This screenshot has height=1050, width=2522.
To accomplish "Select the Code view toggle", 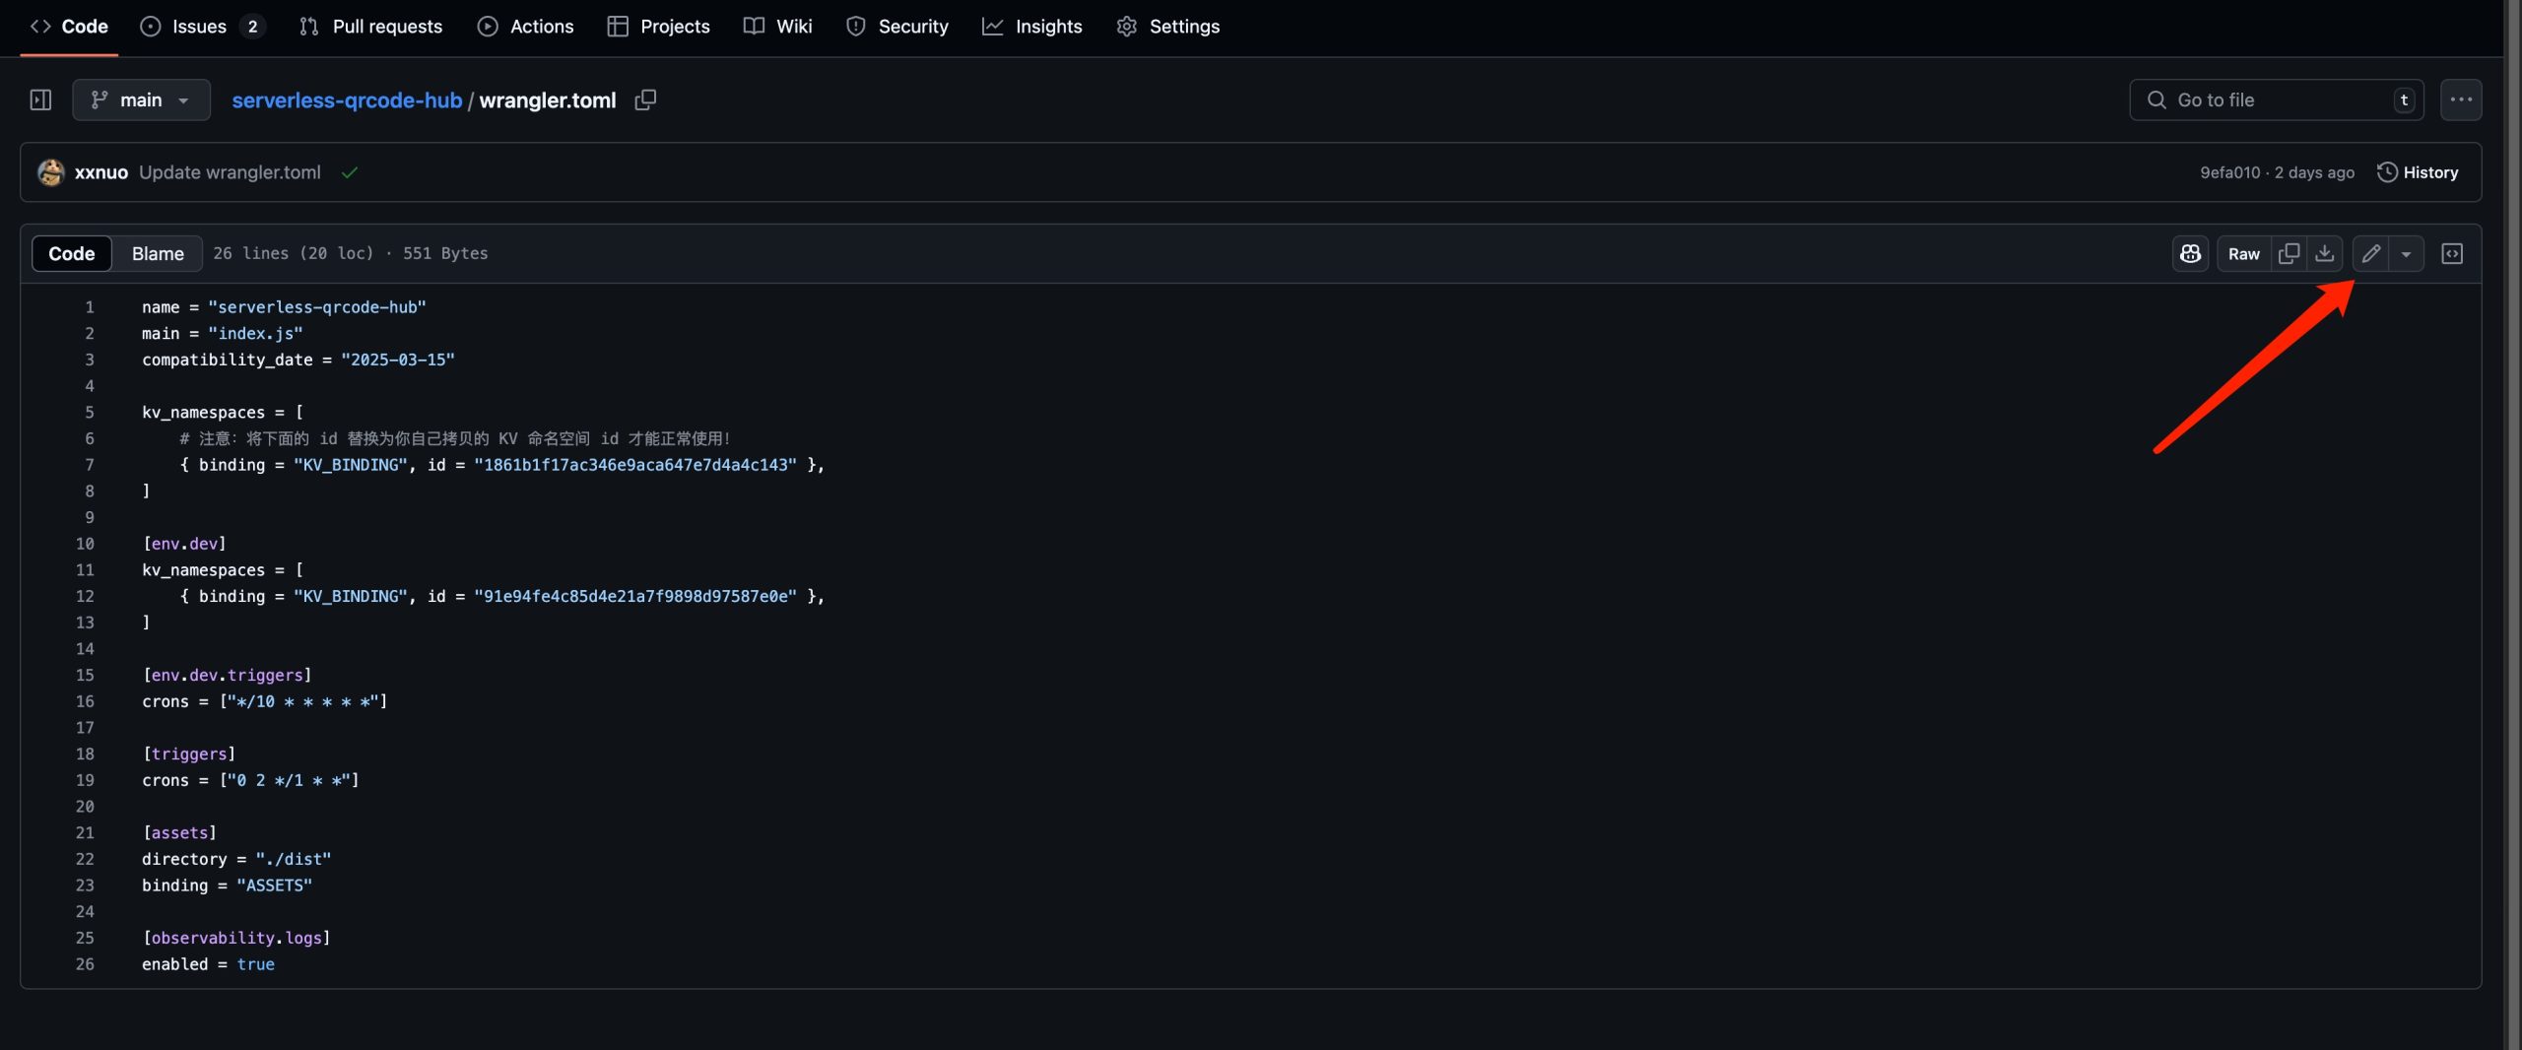I will tap(72, 254).
